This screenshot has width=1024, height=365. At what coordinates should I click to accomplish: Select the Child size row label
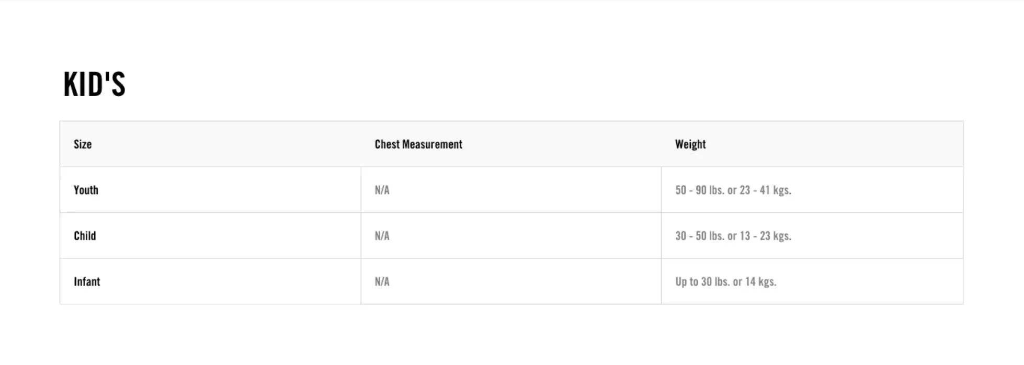(85, 236)
